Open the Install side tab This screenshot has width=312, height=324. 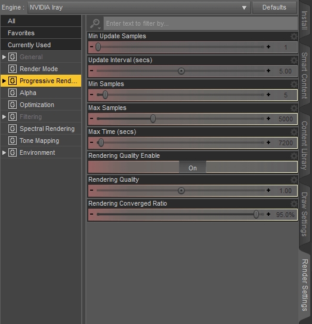pos(305,20)
